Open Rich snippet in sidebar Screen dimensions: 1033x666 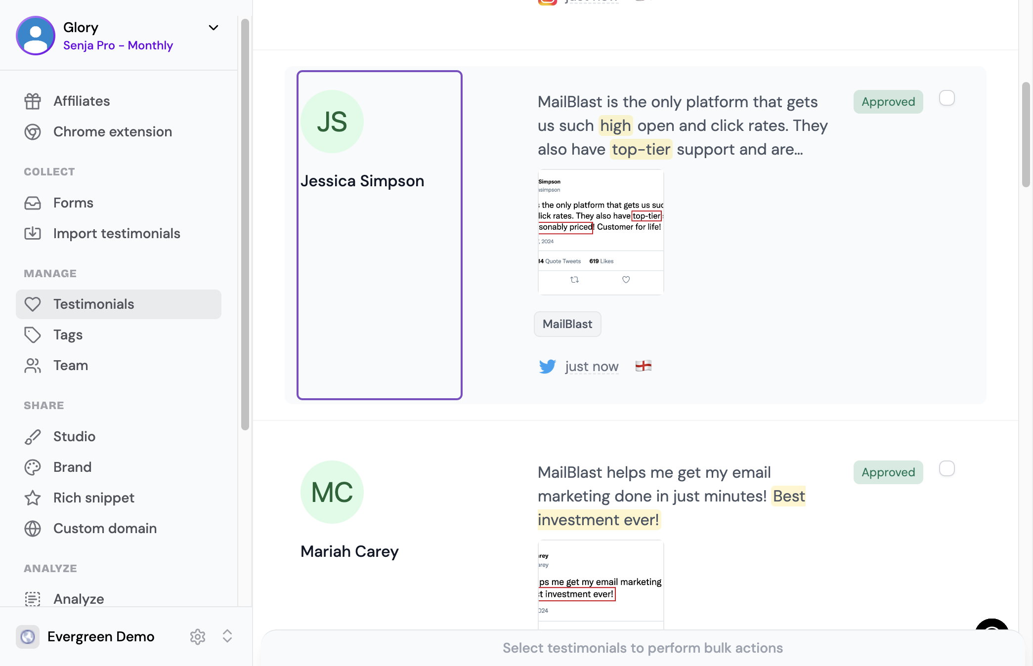[x=119, y=498]
